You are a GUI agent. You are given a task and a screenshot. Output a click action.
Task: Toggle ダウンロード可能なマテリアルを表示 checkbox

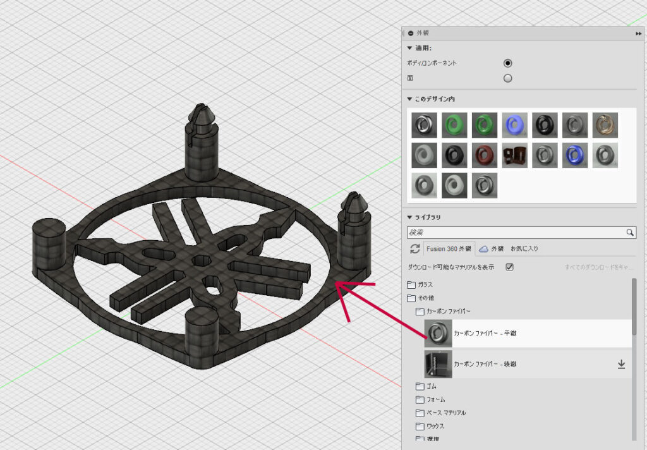point(510,267)
